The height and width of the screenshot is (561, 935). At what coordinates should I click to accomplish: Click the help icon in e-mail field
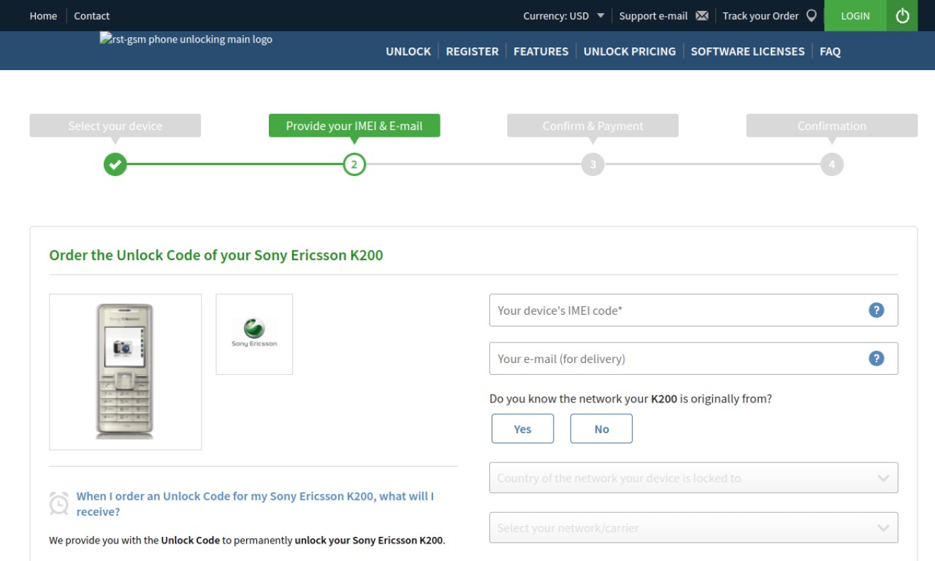(877, 358)
